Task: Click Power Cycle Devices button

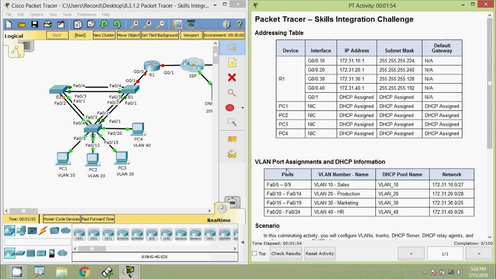Action: click(62, 219)
